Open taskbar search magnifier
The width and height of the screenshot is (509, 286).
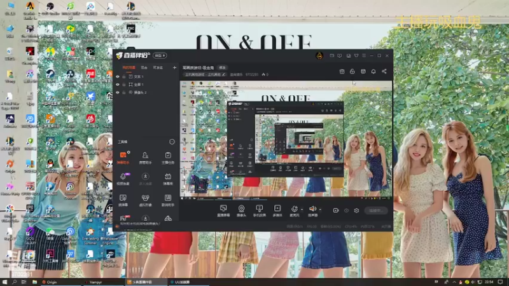(x=14, y=282)
